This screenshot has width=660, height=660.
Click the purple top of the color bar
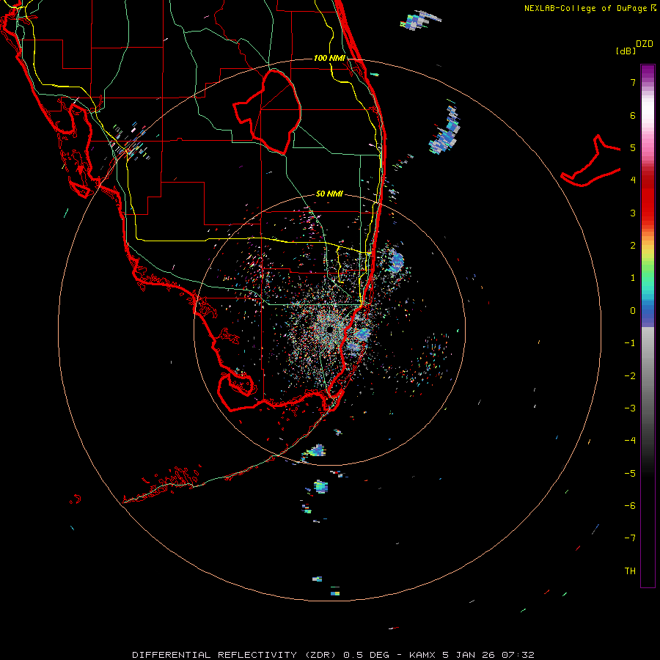tap(648, 72)
